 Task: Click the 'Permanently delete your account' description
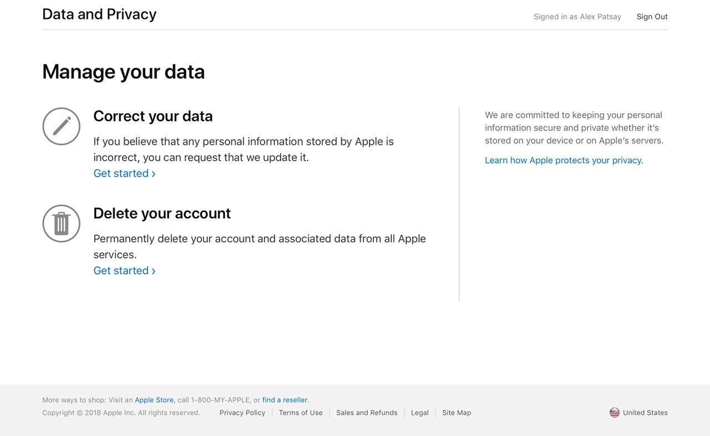(260, 247)
